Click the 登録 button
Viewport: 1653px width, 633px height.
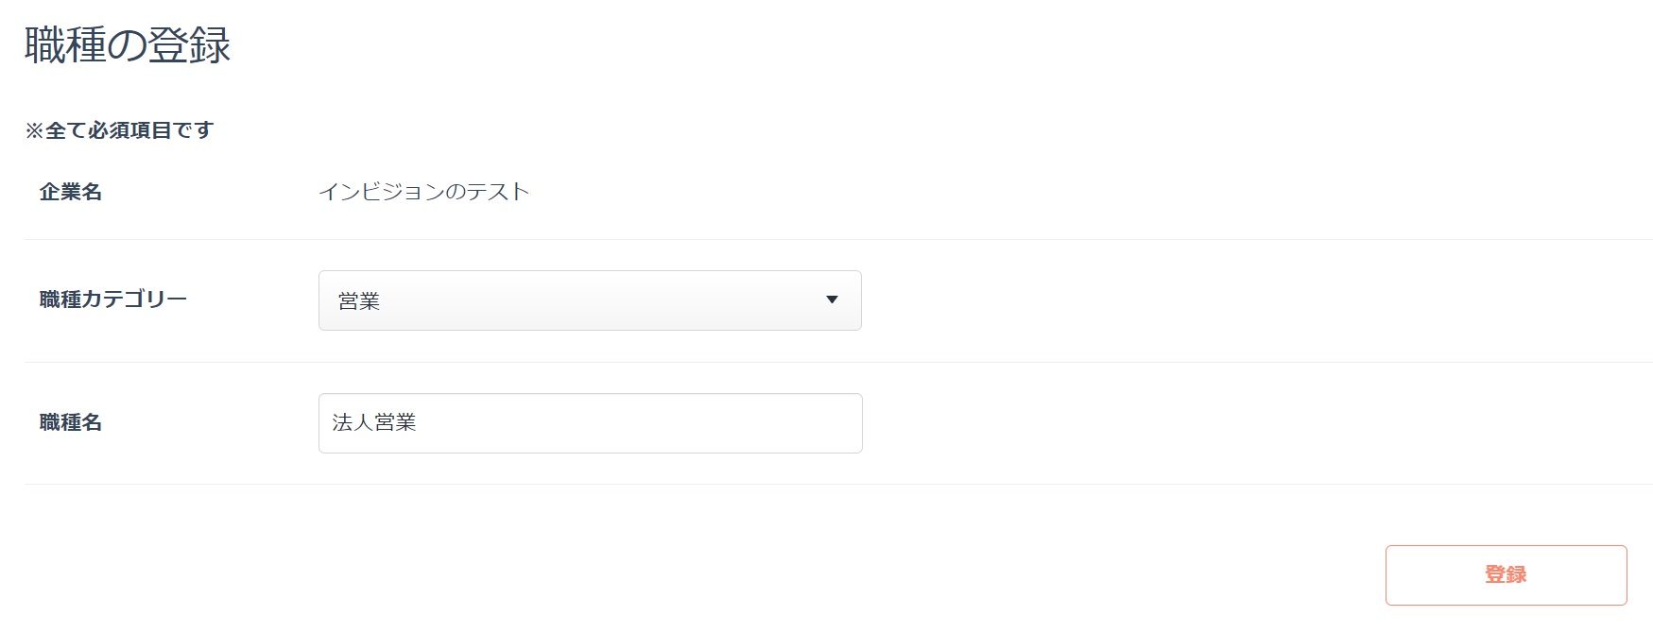pos(1505,574)
